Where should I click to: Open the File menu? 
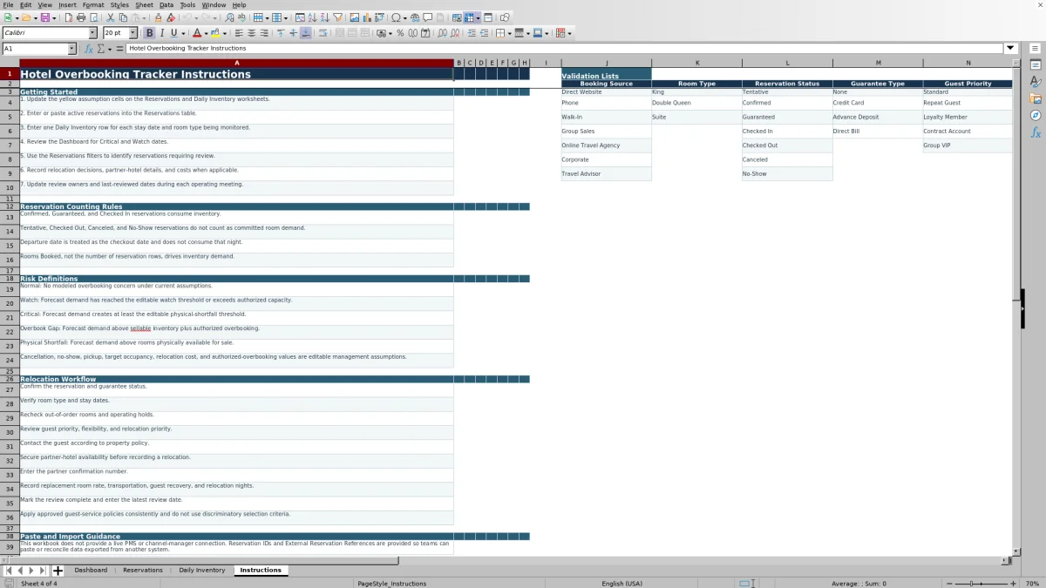pyautogui.click(x=8, y=4)
